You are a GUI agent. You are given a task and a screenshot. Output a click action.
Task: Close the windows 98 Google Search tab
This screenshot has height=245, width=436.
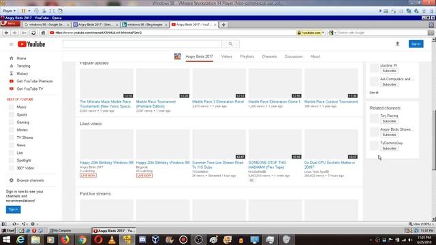67,24
